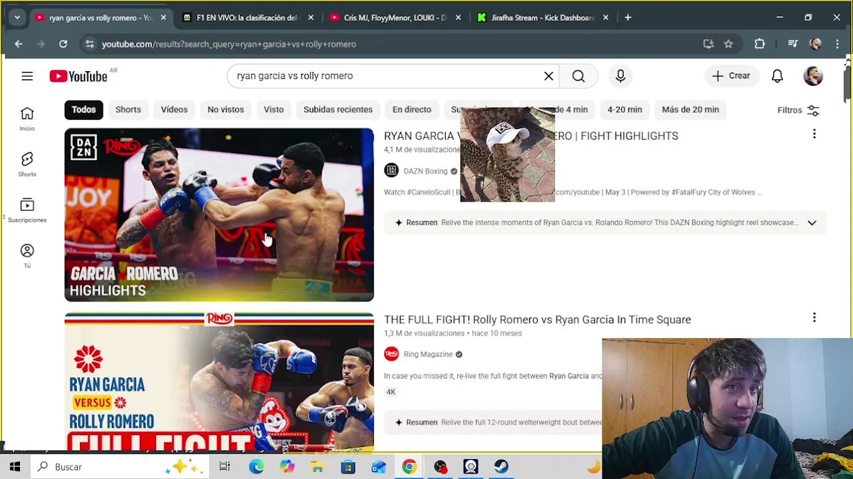Click the DAZN Boxing channel avatar
The height and width of the screenshot is (479, 853).
pos(391,171)
